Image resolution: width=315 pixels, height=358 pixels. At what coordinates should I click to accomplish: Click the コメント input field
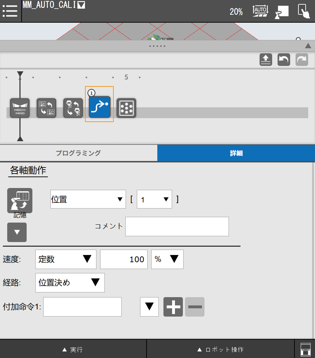click(177, 227)
